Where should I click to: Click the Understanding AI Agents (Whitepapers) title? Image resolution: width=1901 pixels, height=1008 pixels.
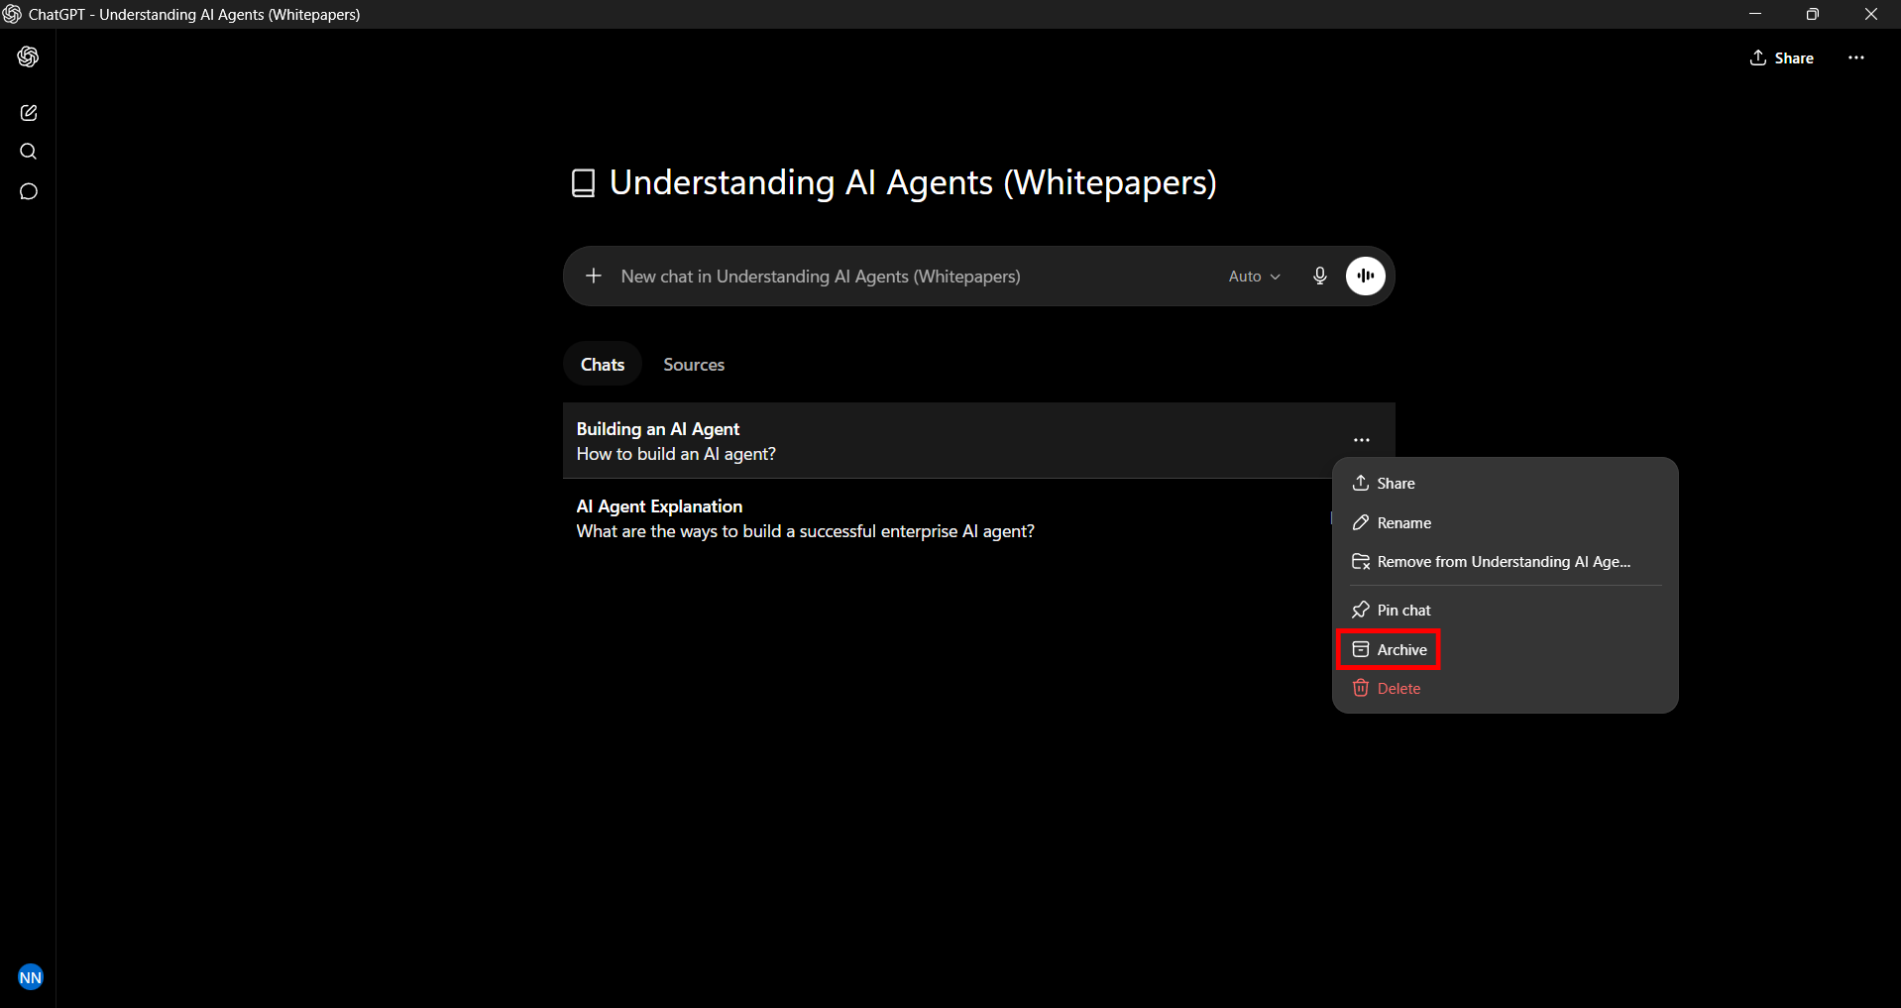tap(913, 183)
